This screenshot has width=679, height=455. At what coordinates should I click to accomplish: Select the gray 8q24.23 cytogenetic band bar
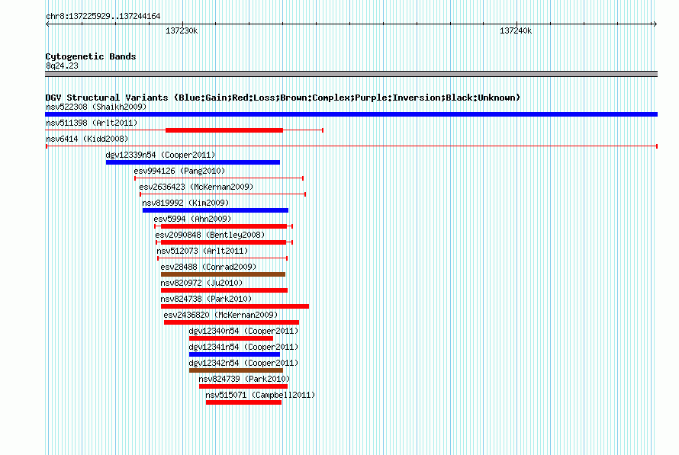click(x=351, y=74)
